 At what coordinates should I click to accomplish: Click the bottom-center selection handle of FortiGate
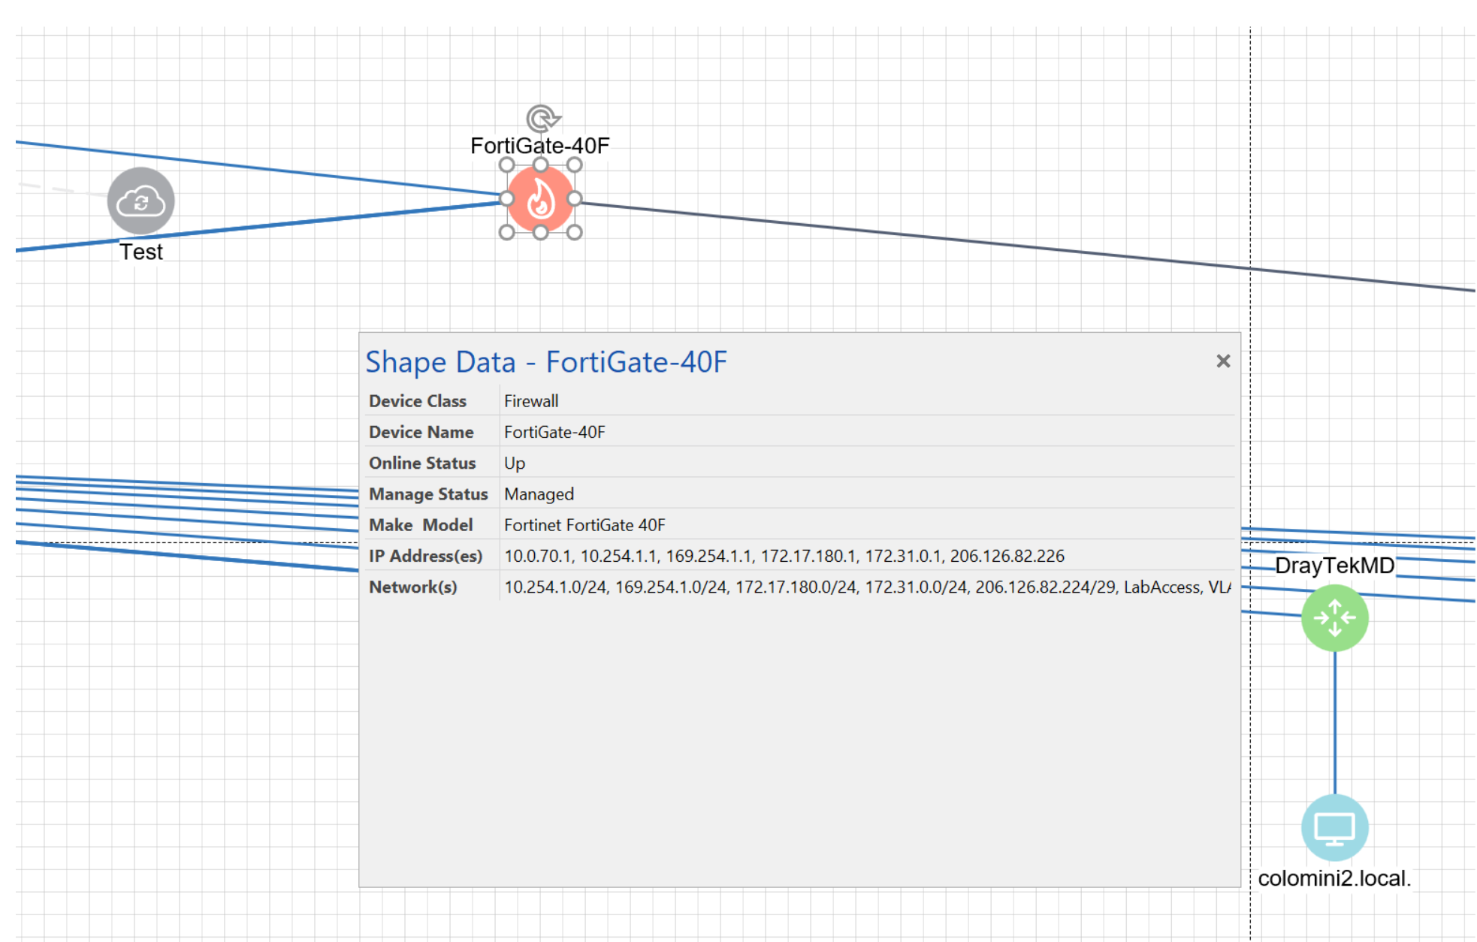(540, 233)
